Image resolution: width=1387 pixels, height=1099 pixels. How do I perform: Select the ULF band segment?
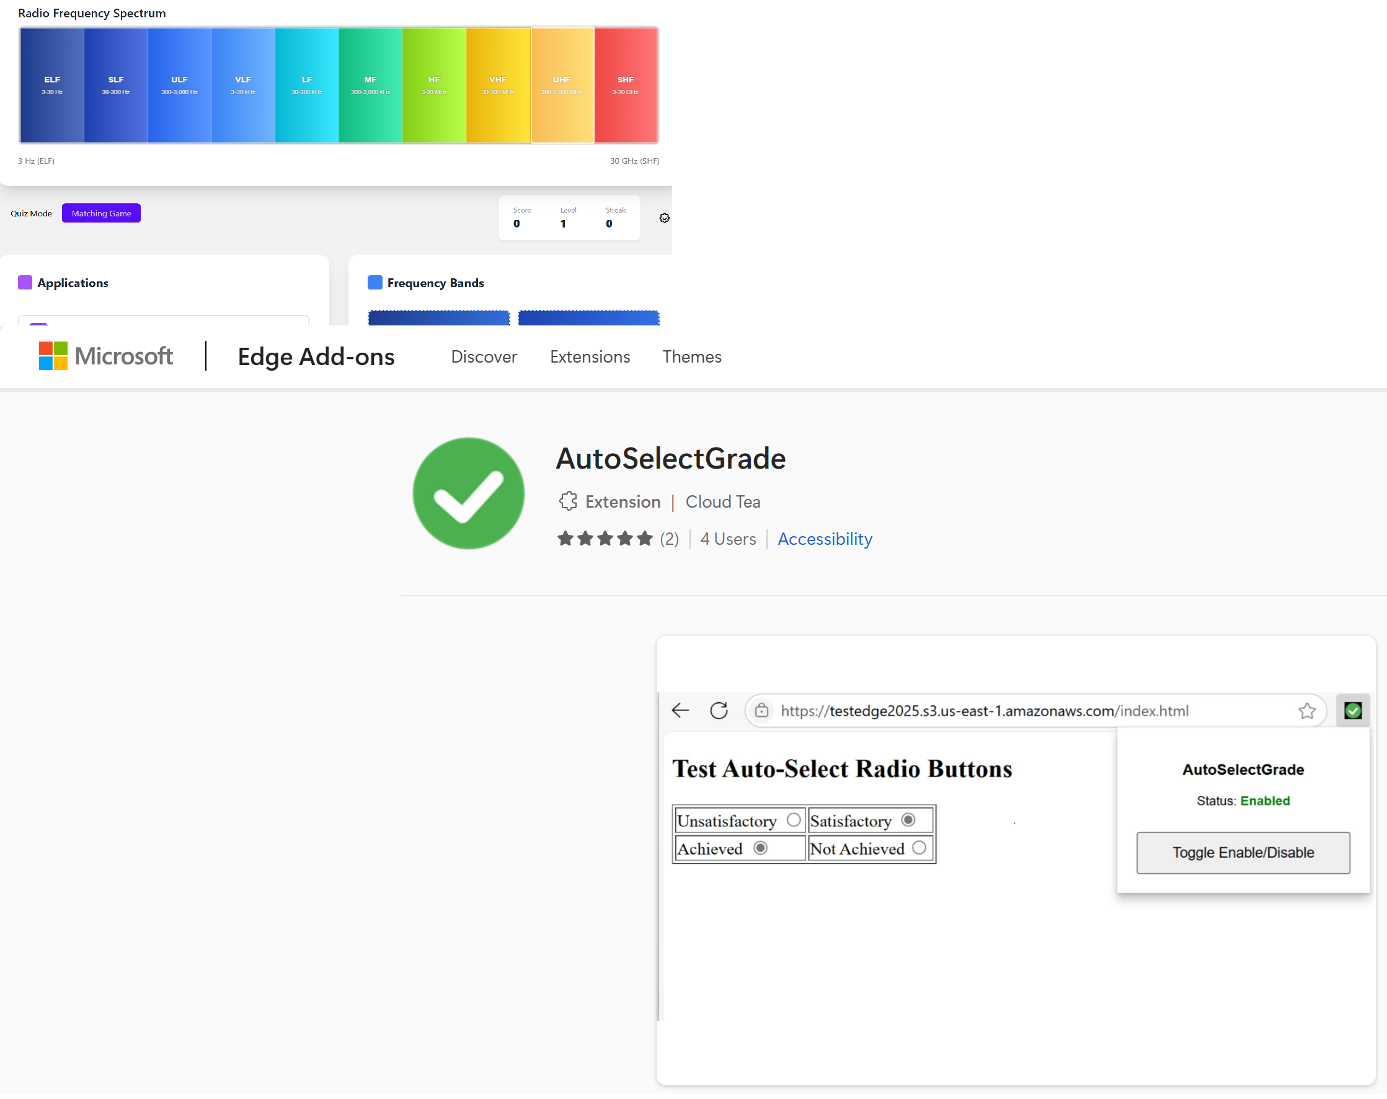tap(179, 85)
